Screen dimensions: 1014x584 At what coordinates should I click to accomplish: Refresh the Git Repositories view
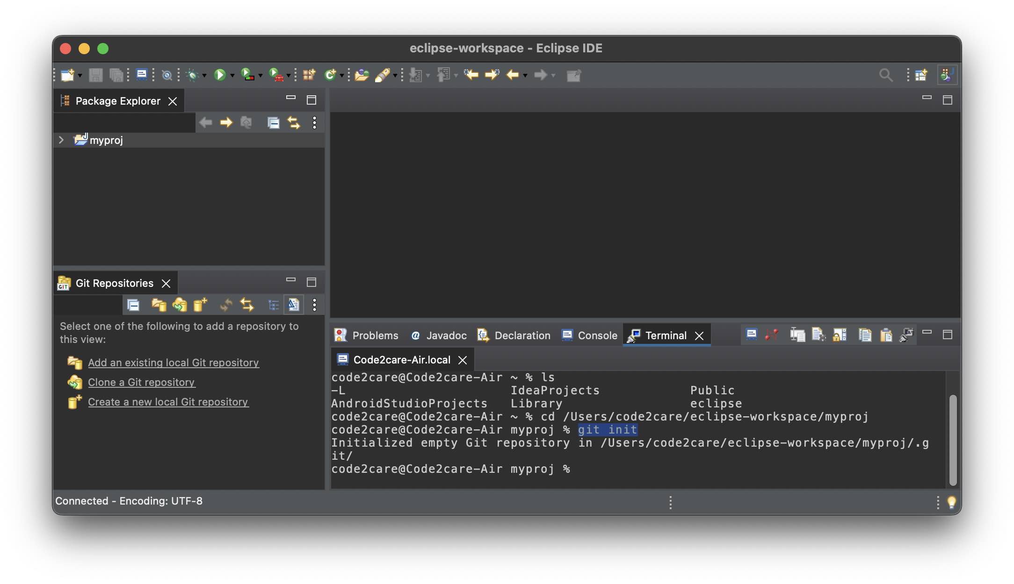226,305
